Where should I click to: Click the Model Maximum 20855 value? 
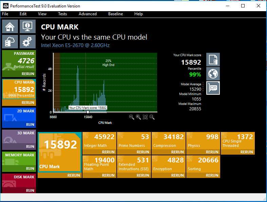[x=195, y=109]
